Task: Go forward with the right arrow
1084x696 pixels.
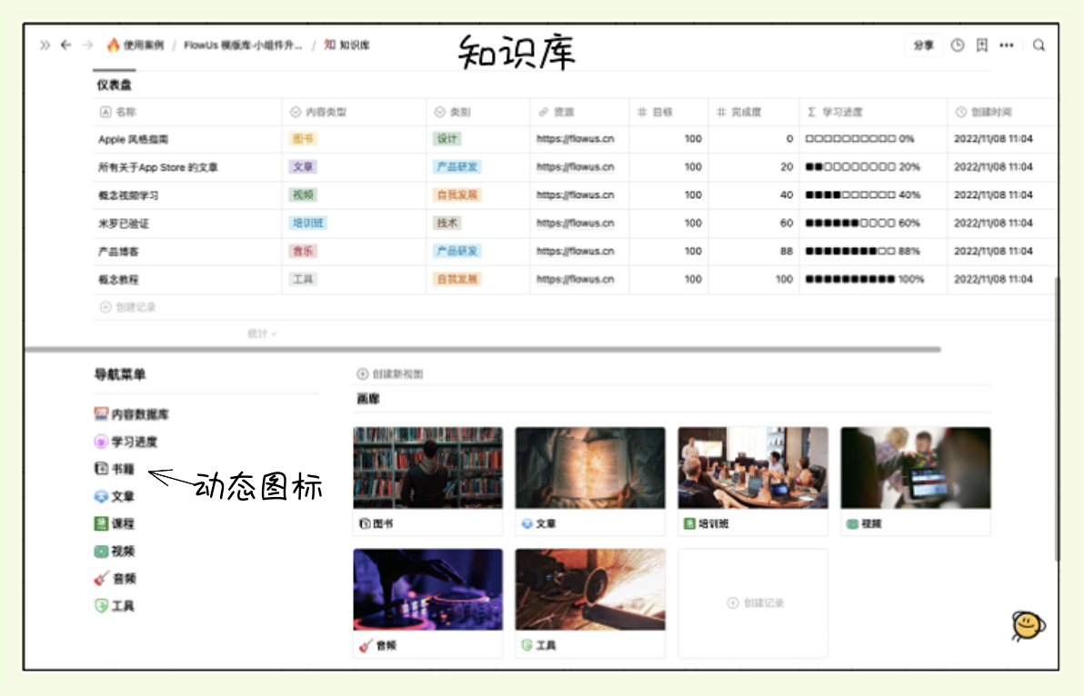Action: click(x=88, y=45)
